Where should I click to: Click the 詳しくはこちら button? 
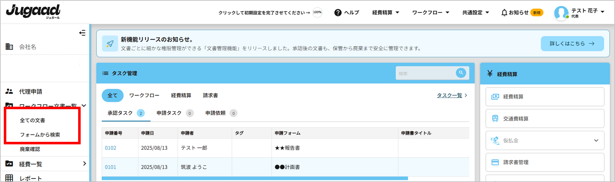tap(572, 44)
